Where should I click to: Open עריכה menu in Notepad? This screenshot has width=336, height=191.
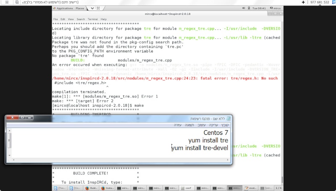213,125
